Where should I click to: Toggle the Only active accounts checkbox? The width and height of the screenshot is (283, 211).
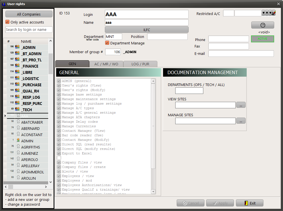[7, 22]
